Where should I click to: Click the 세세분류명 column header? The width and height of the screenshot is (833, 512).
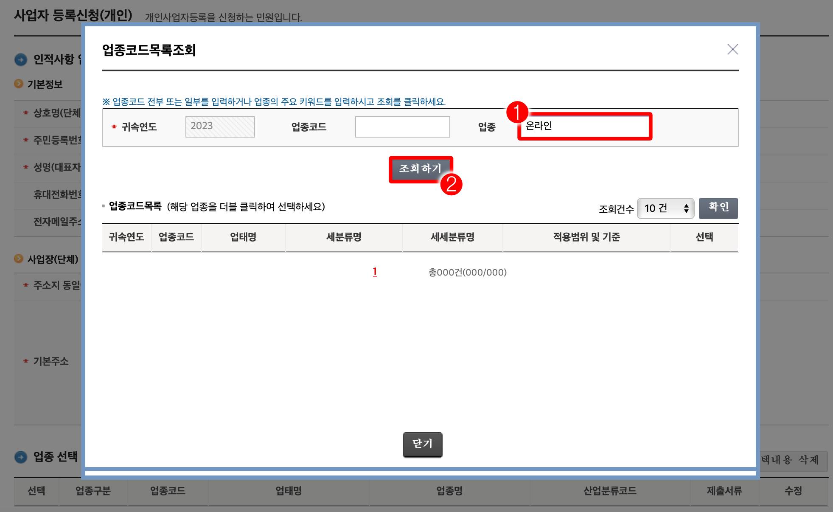452,237
